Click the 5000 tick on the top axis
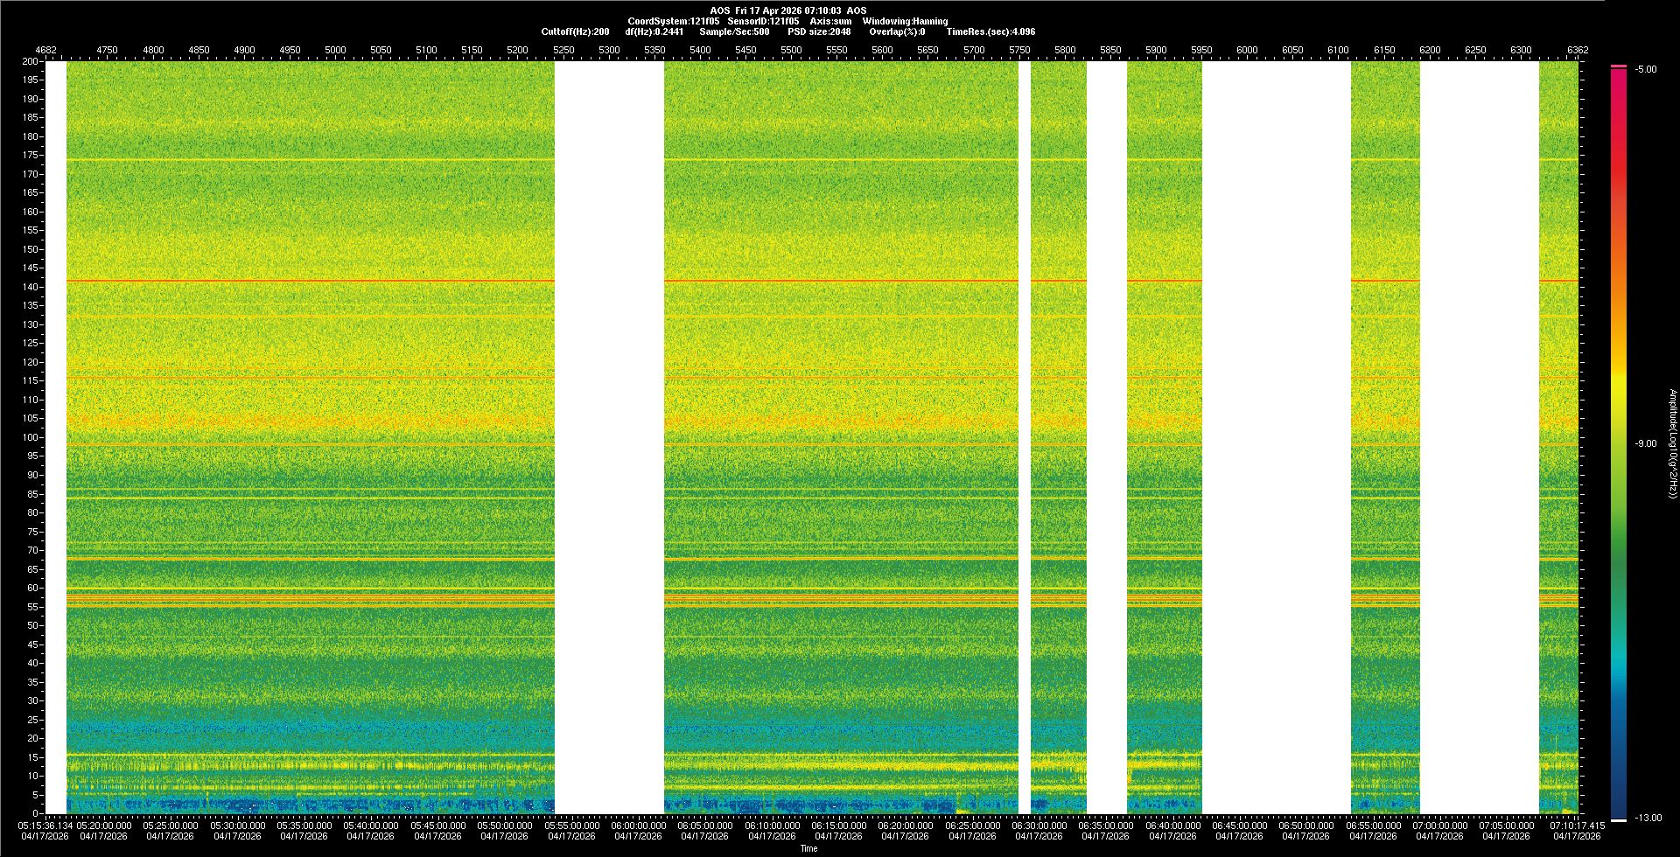 click(x=335, y=50)
